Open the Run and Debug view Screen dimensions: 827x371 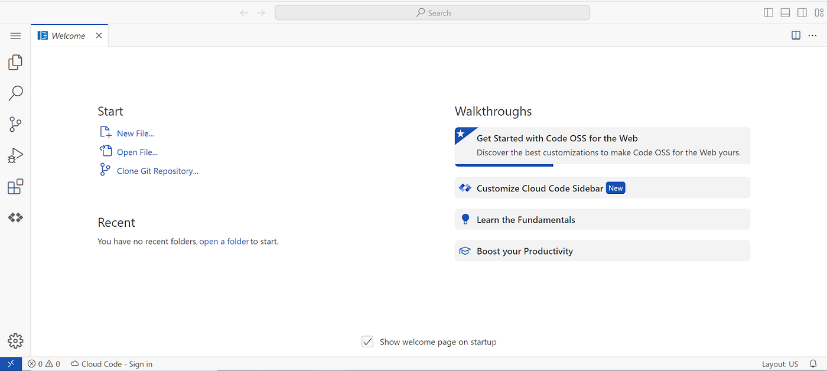(15, 155)
